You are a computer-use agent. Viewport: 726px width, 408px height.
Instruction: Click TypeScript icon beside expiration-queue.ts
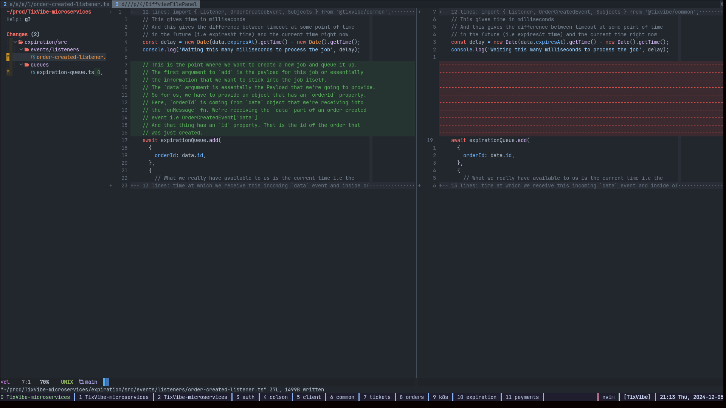(x=33, y=73)
